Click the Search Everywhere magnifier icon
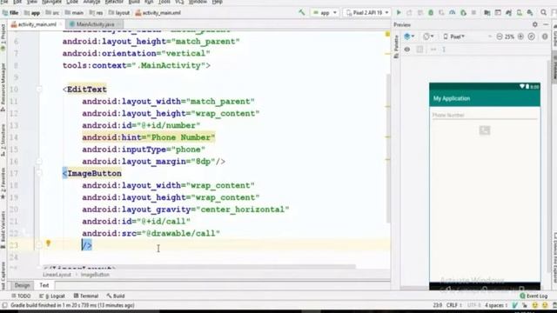Screen dimensions: 557x313 (543, 12)
